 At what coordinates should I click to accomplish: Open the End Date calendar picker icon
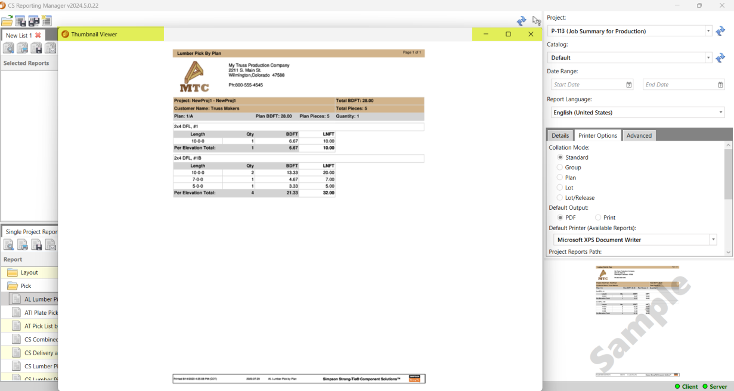tap(720, 85)
